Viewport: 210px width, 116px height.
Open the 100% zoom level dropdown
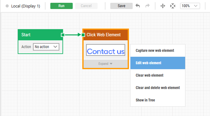click(190, 6)
